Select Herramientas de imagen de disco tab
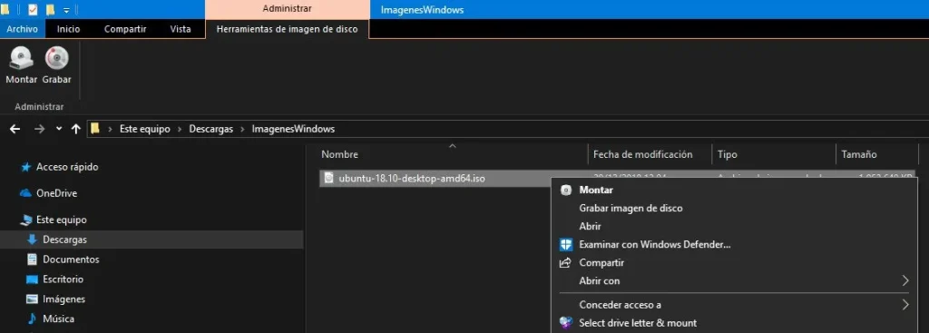Viewport: 929px width, 333px height. pyautogui.click(x=288, y=29)
